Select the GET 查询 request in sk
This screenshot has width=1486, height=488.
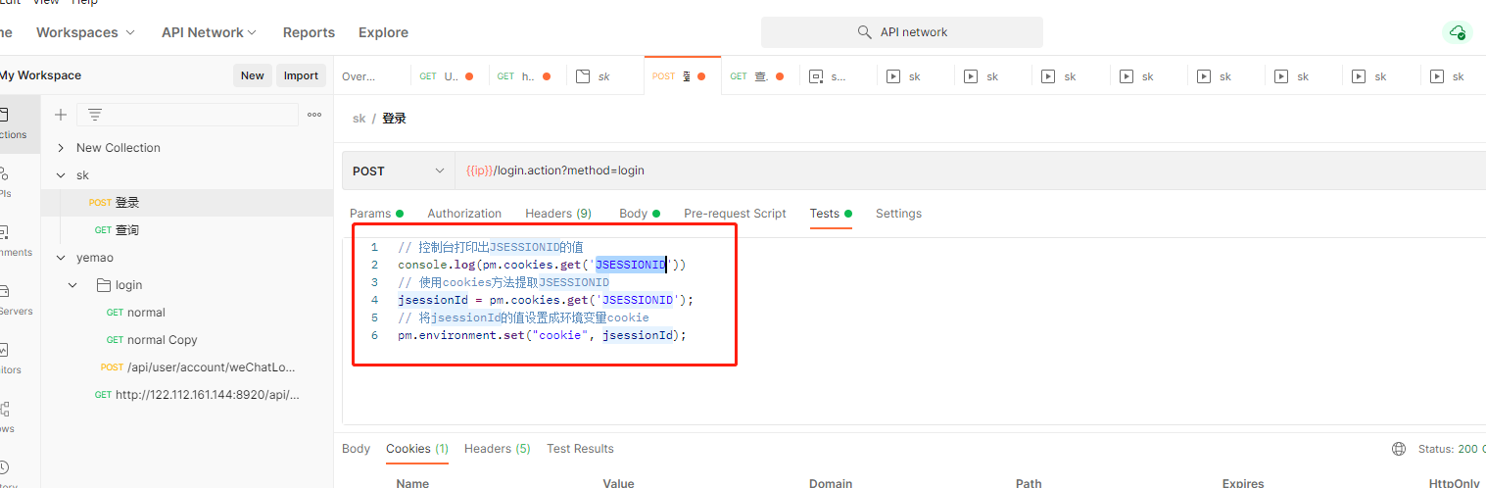point(187,230)
